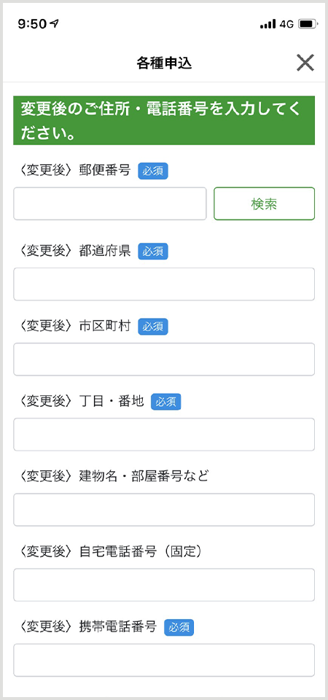Select the 都道府県 input field
This screenshot has width=328, height=700.
(x=164, y=284)
